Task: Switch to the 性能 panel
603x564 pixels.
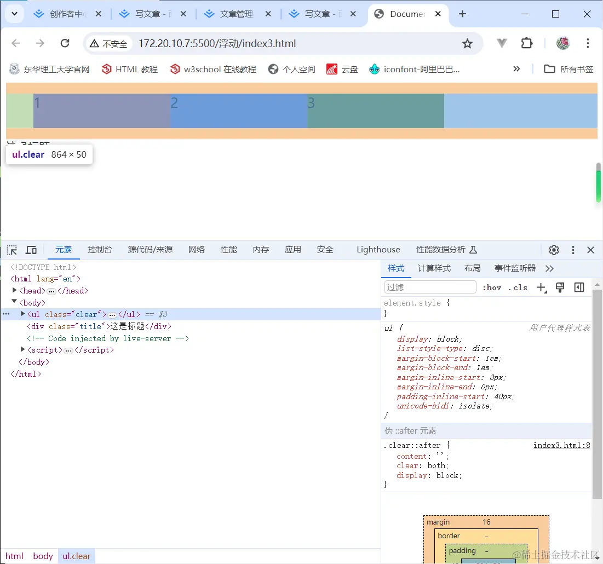Action: [x=228, y=250]
